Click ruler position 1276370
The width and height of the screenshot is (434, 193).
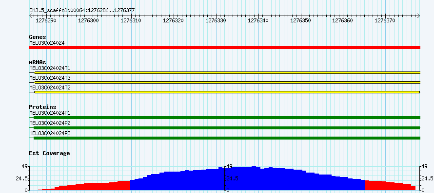385,21
